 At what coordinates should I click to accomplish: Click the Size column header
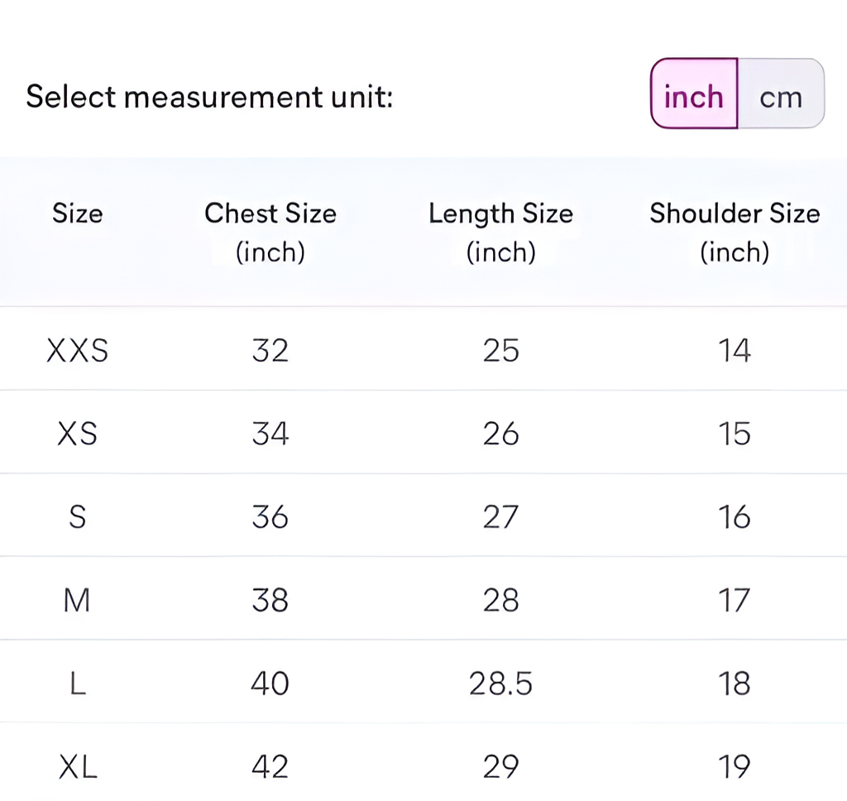tap(77, 213)
